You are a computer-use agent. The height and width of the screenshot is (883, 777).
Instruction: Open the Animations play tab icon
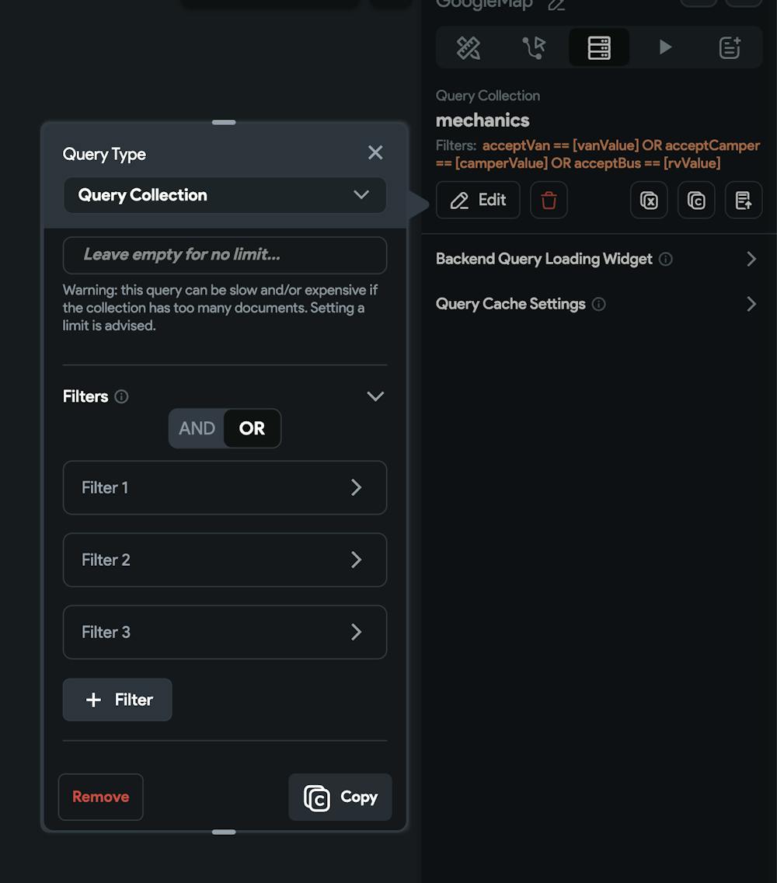[x=665, y=48]
